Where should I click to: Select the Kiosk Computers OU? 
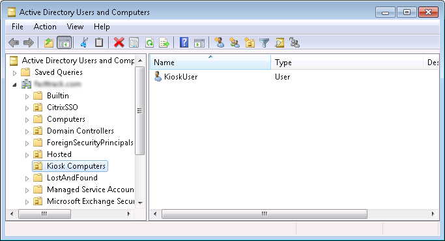pos(70,166)
